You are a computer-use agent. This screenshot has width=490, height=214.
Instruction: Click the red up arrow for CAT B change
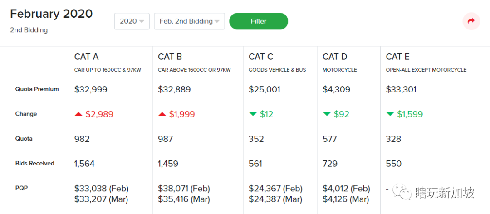162,114
